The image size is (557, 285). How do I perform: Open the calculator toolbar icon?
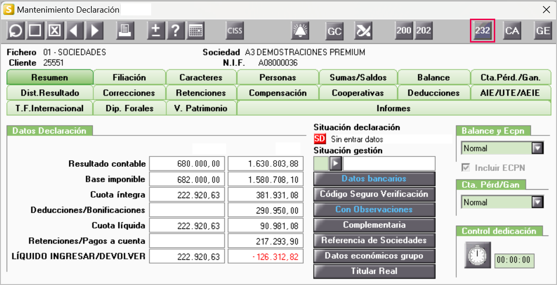[195, 31]
